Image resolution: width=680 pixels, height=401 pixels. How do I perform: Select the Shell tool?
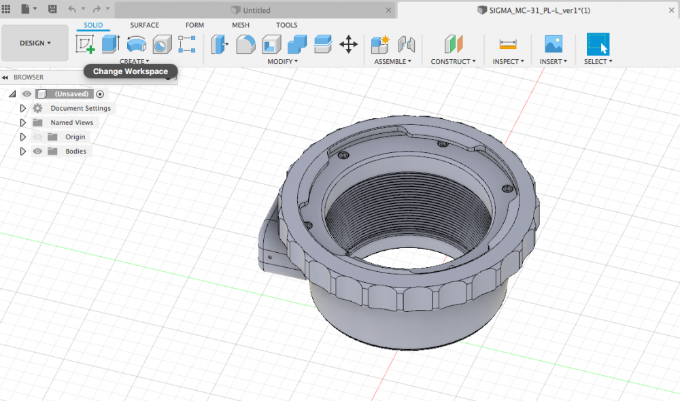pos(271,45)
